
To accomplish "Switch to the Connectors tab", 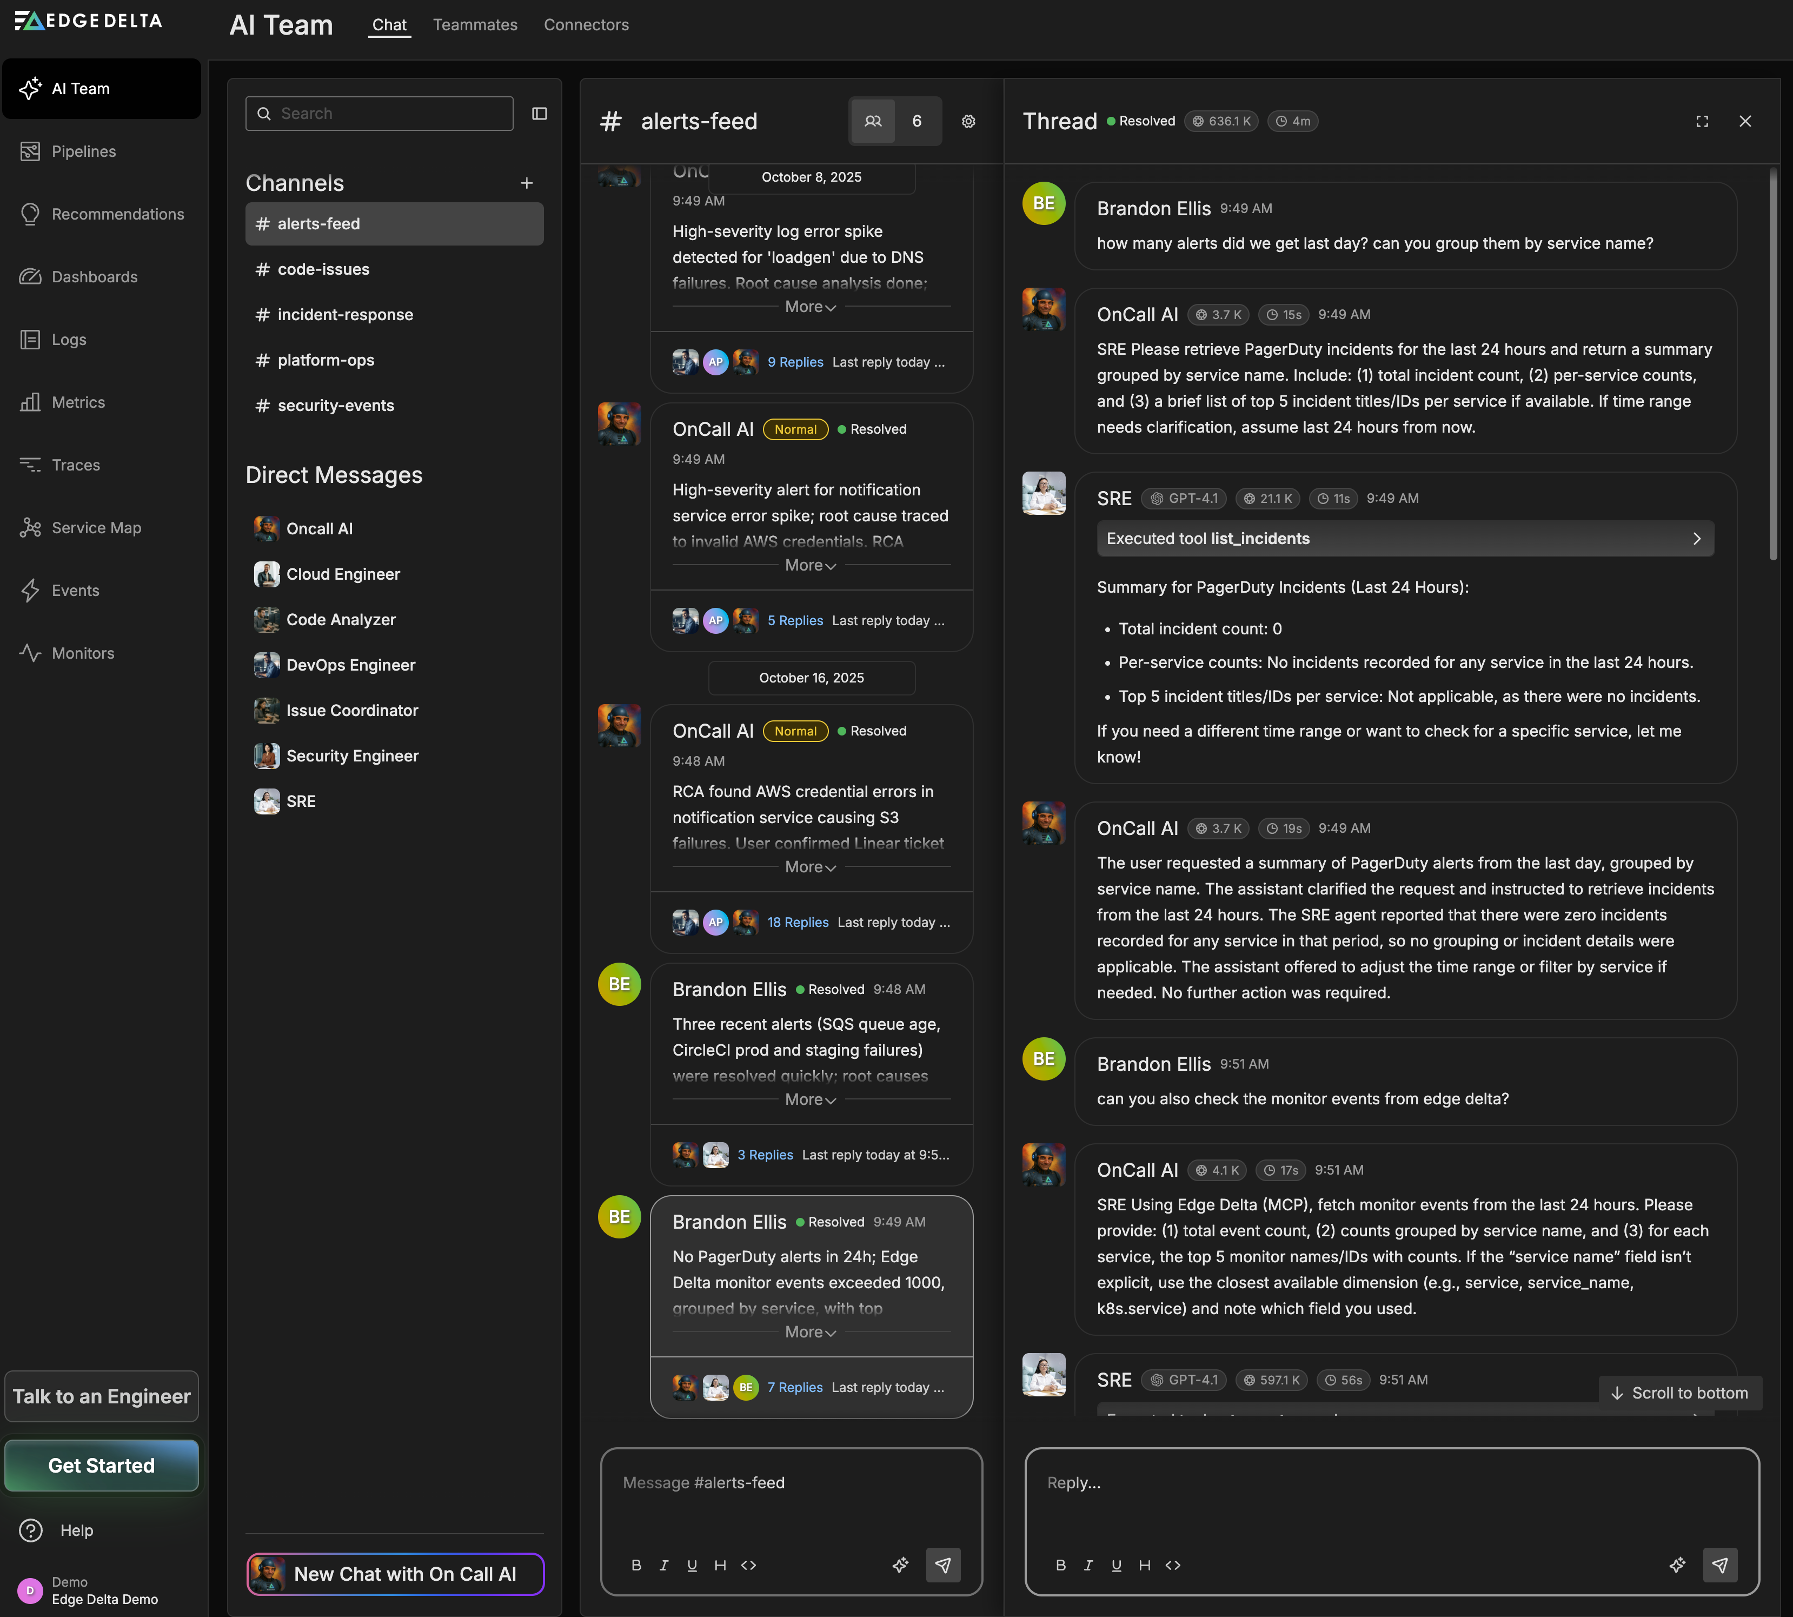I will [x=586, y=25].
